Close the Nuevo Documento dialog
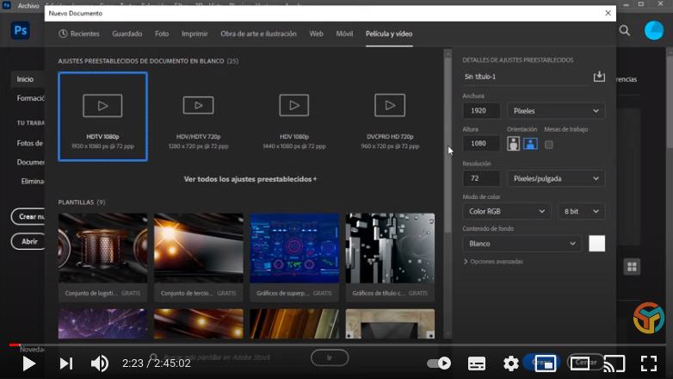 click(608, 13)
